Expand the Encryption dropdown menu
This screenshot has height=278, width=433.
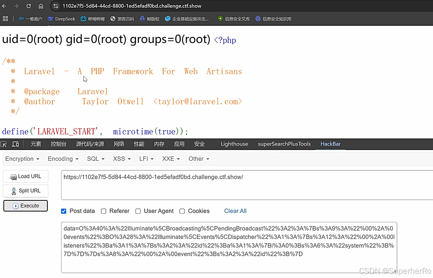pyautogui.click(x=22, y=159)
